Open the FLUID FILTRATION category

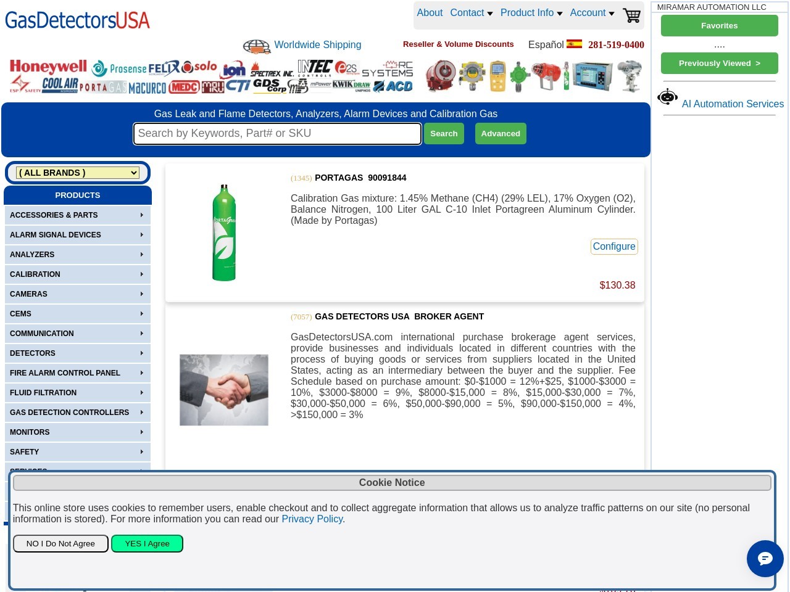(78, 393)
